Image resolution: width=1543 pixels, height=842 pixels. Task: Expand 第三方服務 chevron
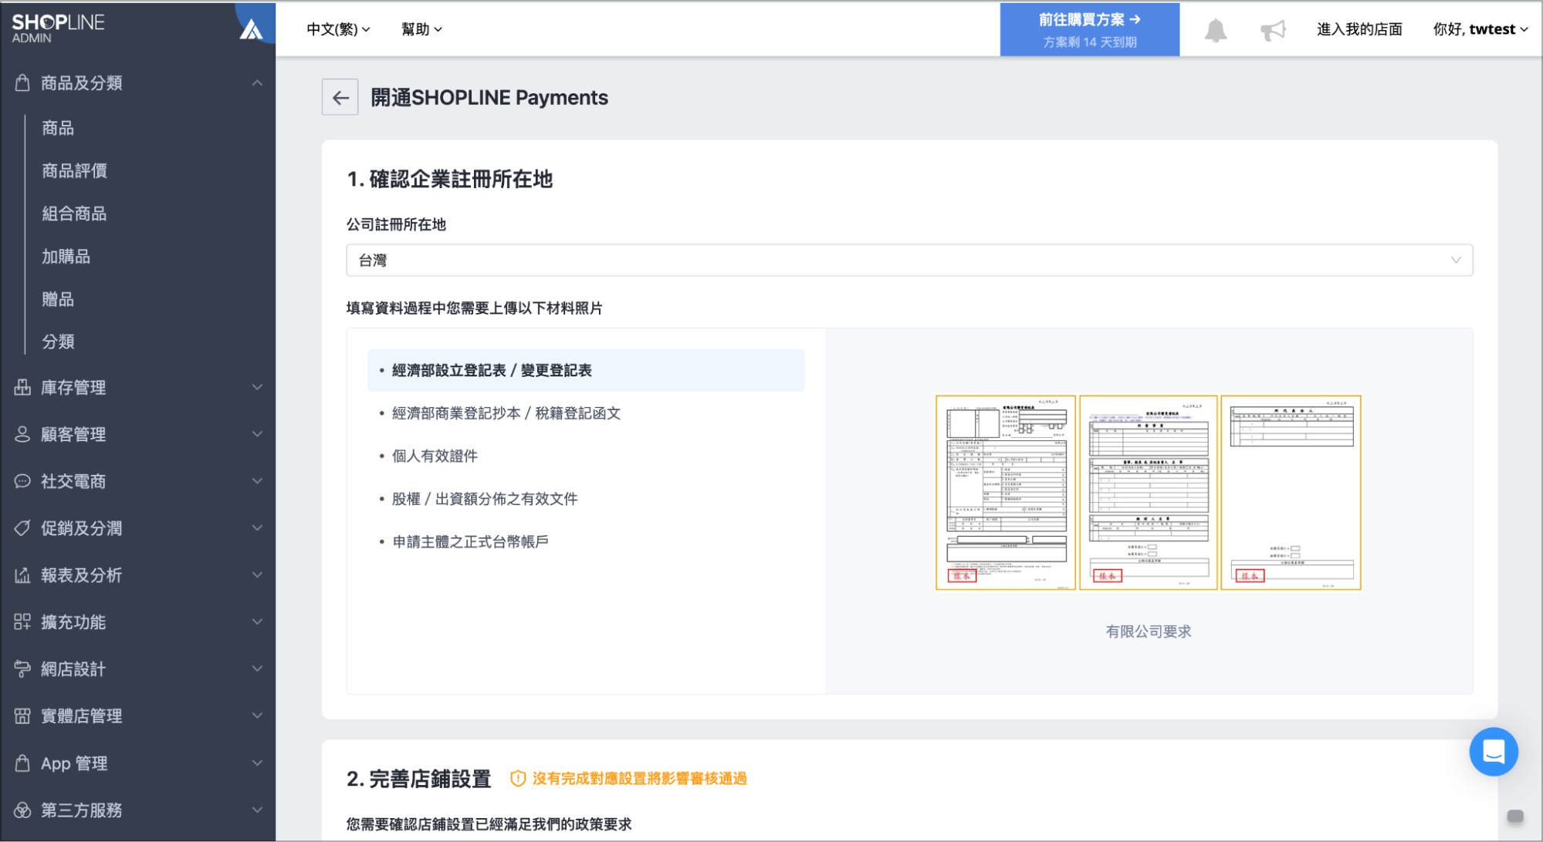pos(257,810)
